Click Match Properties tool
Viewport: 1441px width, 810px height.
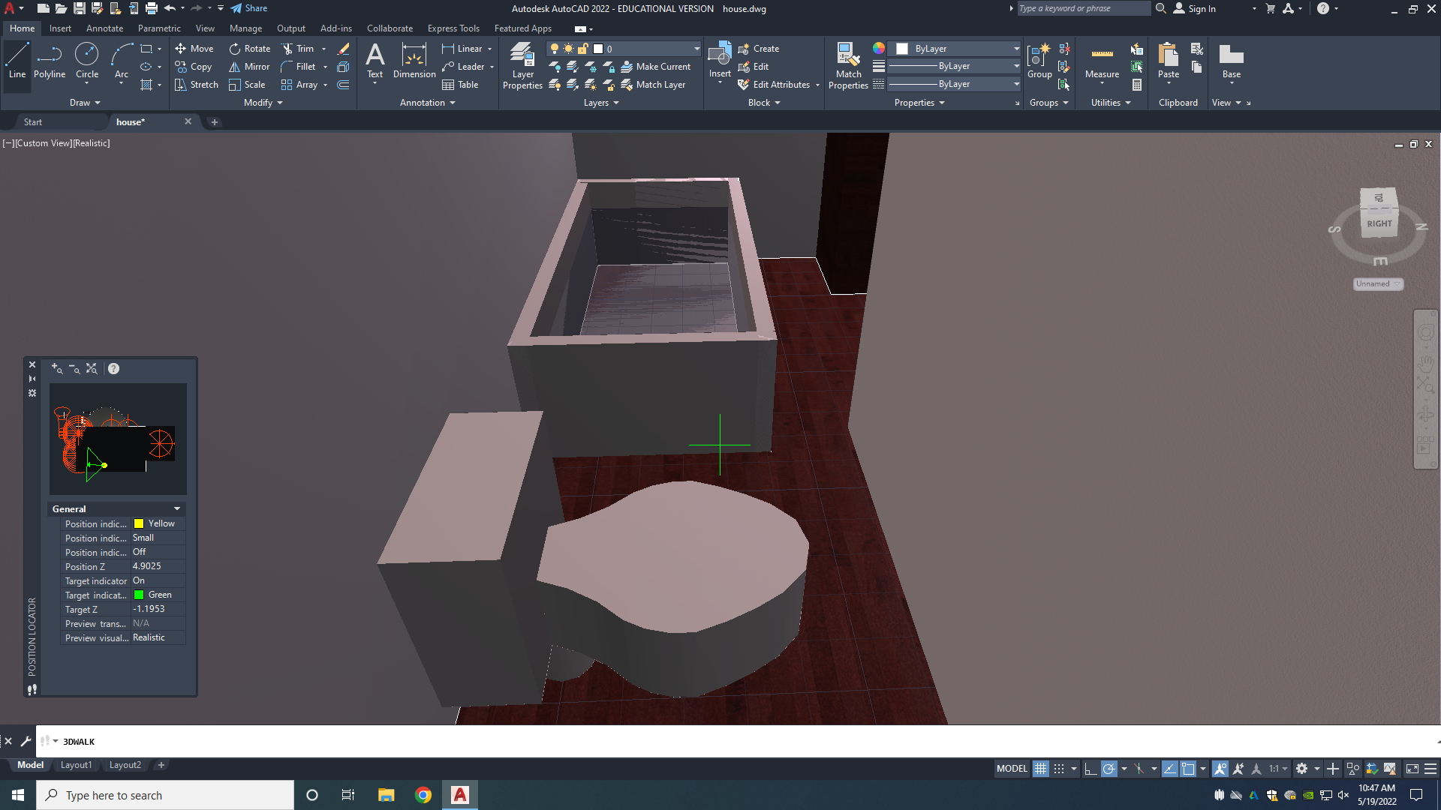(x=848, y=66)
